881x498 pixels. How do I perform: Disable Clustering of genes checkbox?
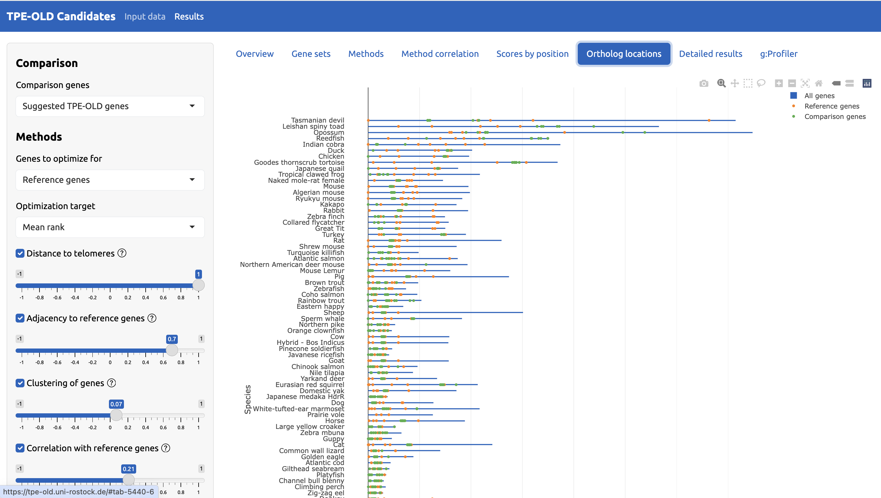[x=20, y=383]
